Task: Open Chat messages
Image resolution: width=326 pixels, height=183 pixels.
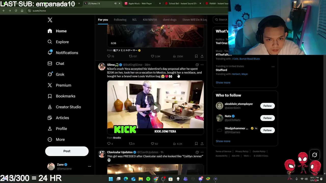Action: click(x=56, y=64)
